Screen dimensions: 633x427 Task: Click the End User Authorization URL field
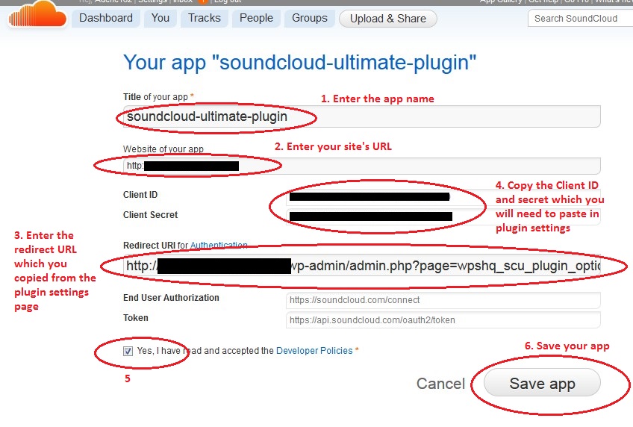click(443, 300)
